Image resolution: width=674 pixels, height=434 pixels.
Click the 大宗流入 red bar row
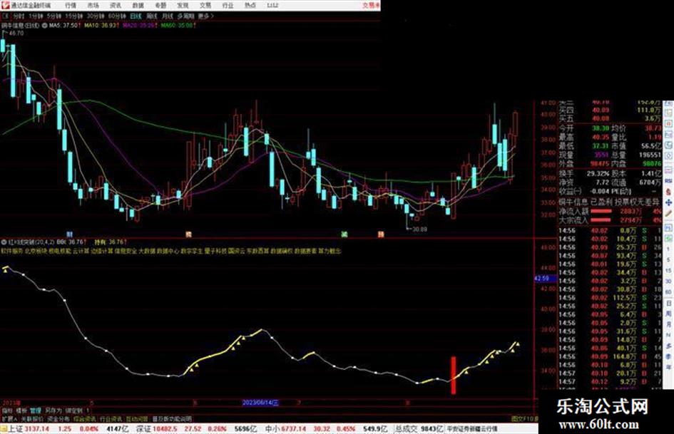click(610, 220)
